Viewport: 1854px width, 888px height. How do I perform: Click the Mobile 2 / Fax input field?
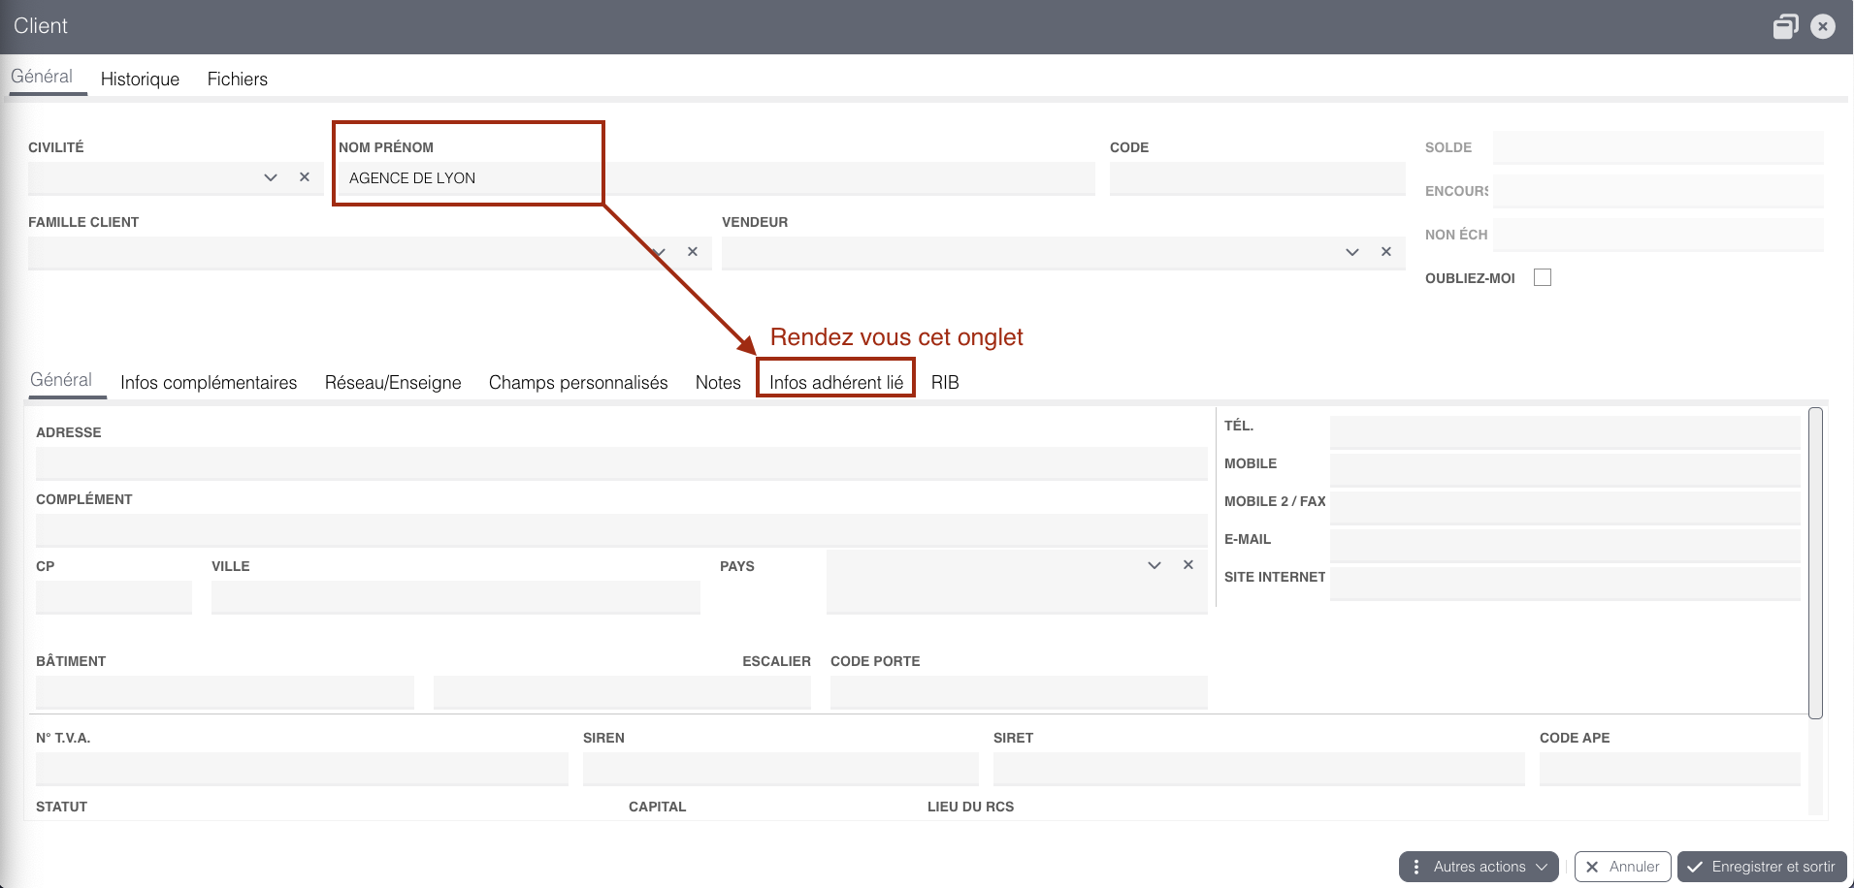(x=1565, y=508)
